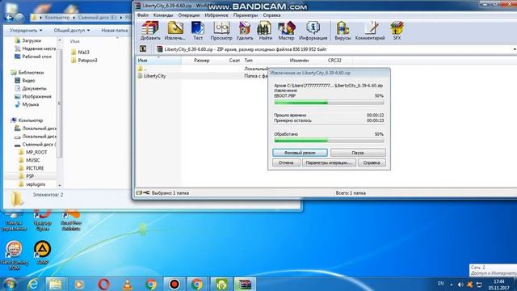Click the Вирусы (virus scan) toolbar icon
Screen dimensions: 517x291
tap(343, 31)
